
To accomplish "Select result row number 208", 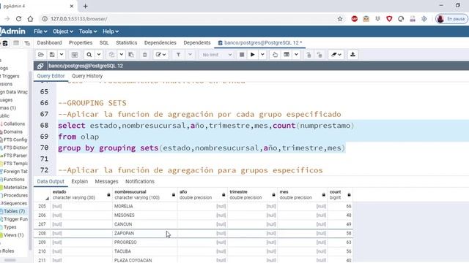I will [43, 234].
